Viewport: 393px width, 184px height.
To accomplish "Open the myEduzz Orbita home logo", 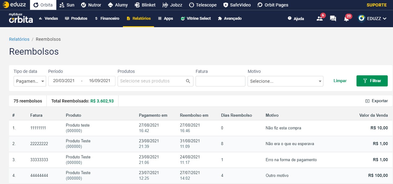I will [x=21, y=19].
